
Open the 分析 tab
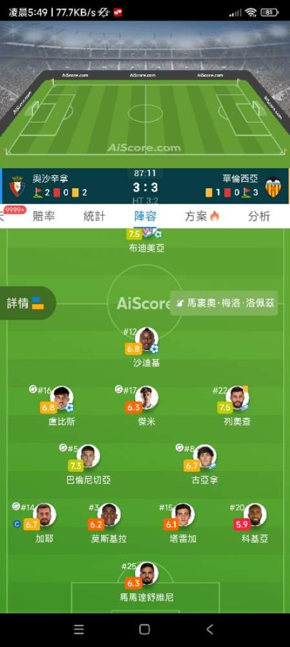coord(259,216)
